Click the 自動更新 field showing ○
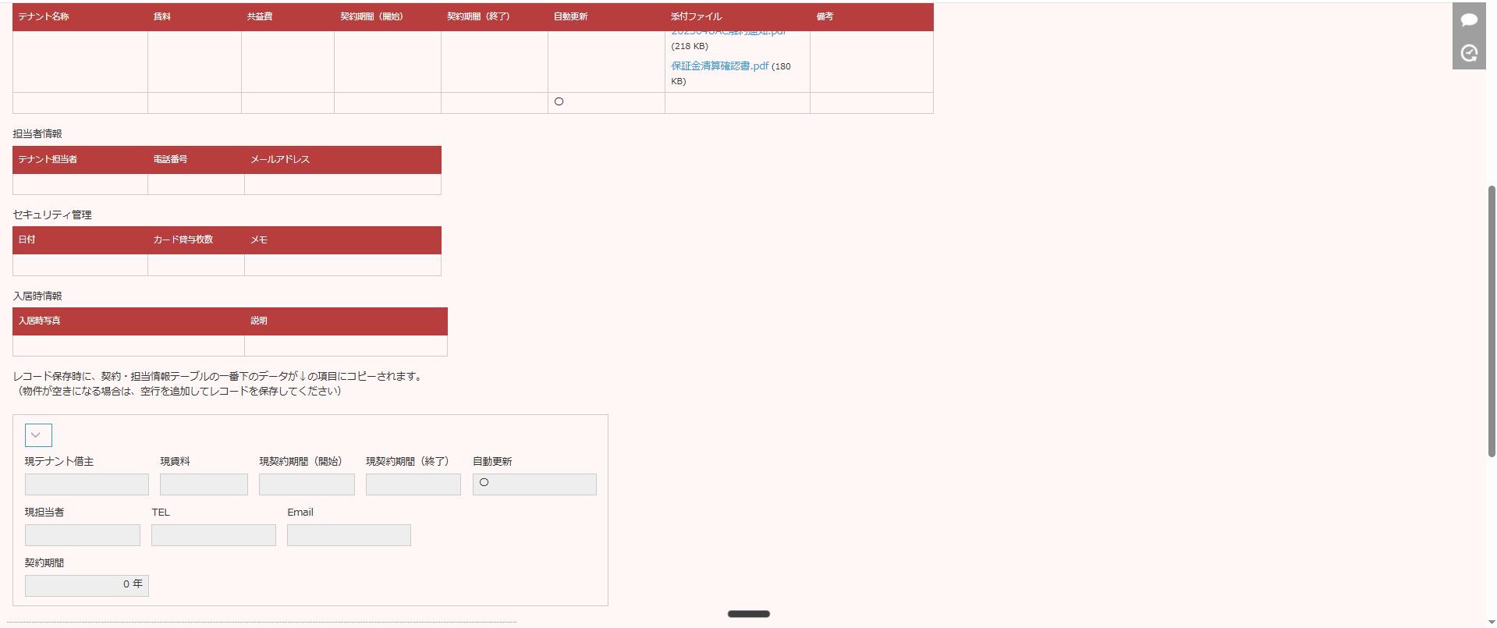The image size is (1497, 628). [x=534, y=484]
